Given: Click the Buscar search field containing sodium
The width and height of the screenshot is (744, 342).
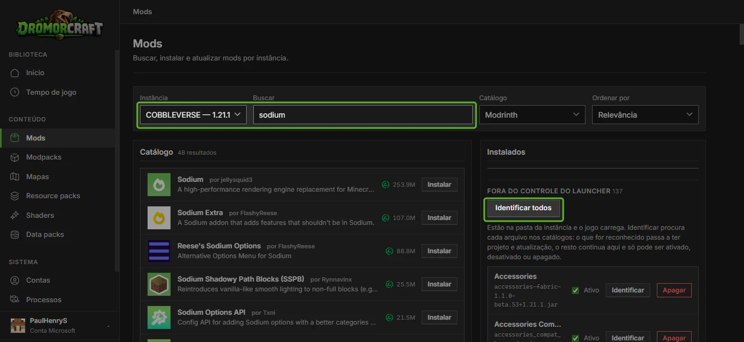Looking at the screenshot, I should (363, 115).
